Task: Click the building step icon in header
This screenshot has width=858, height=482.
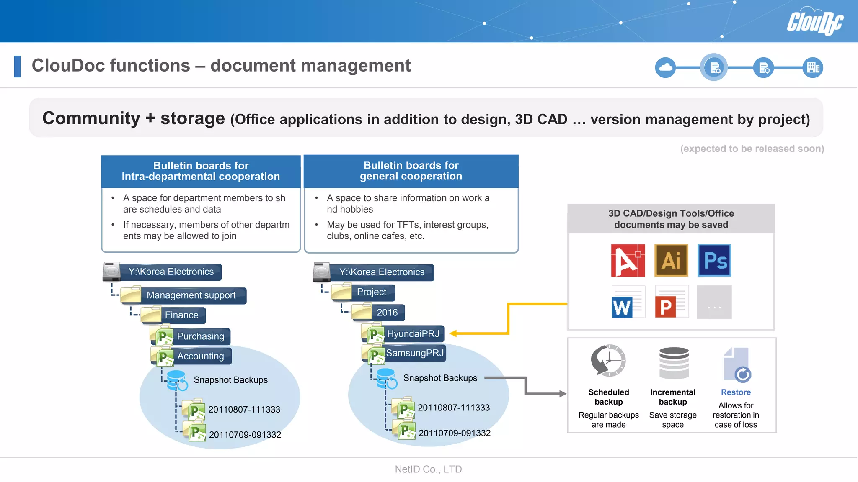Action: tap(813, 67)
